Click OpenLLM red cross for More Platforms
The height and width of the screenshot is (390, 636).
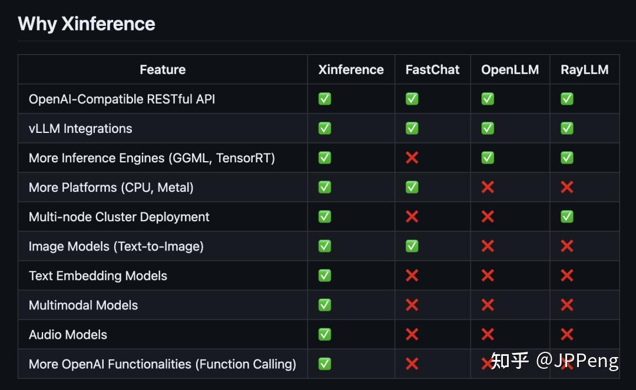[x=488, y=187]
